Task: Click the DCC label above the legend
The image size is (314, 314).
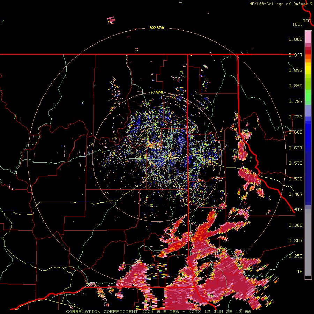Action: pyautogui.click(x=307, y=21)
